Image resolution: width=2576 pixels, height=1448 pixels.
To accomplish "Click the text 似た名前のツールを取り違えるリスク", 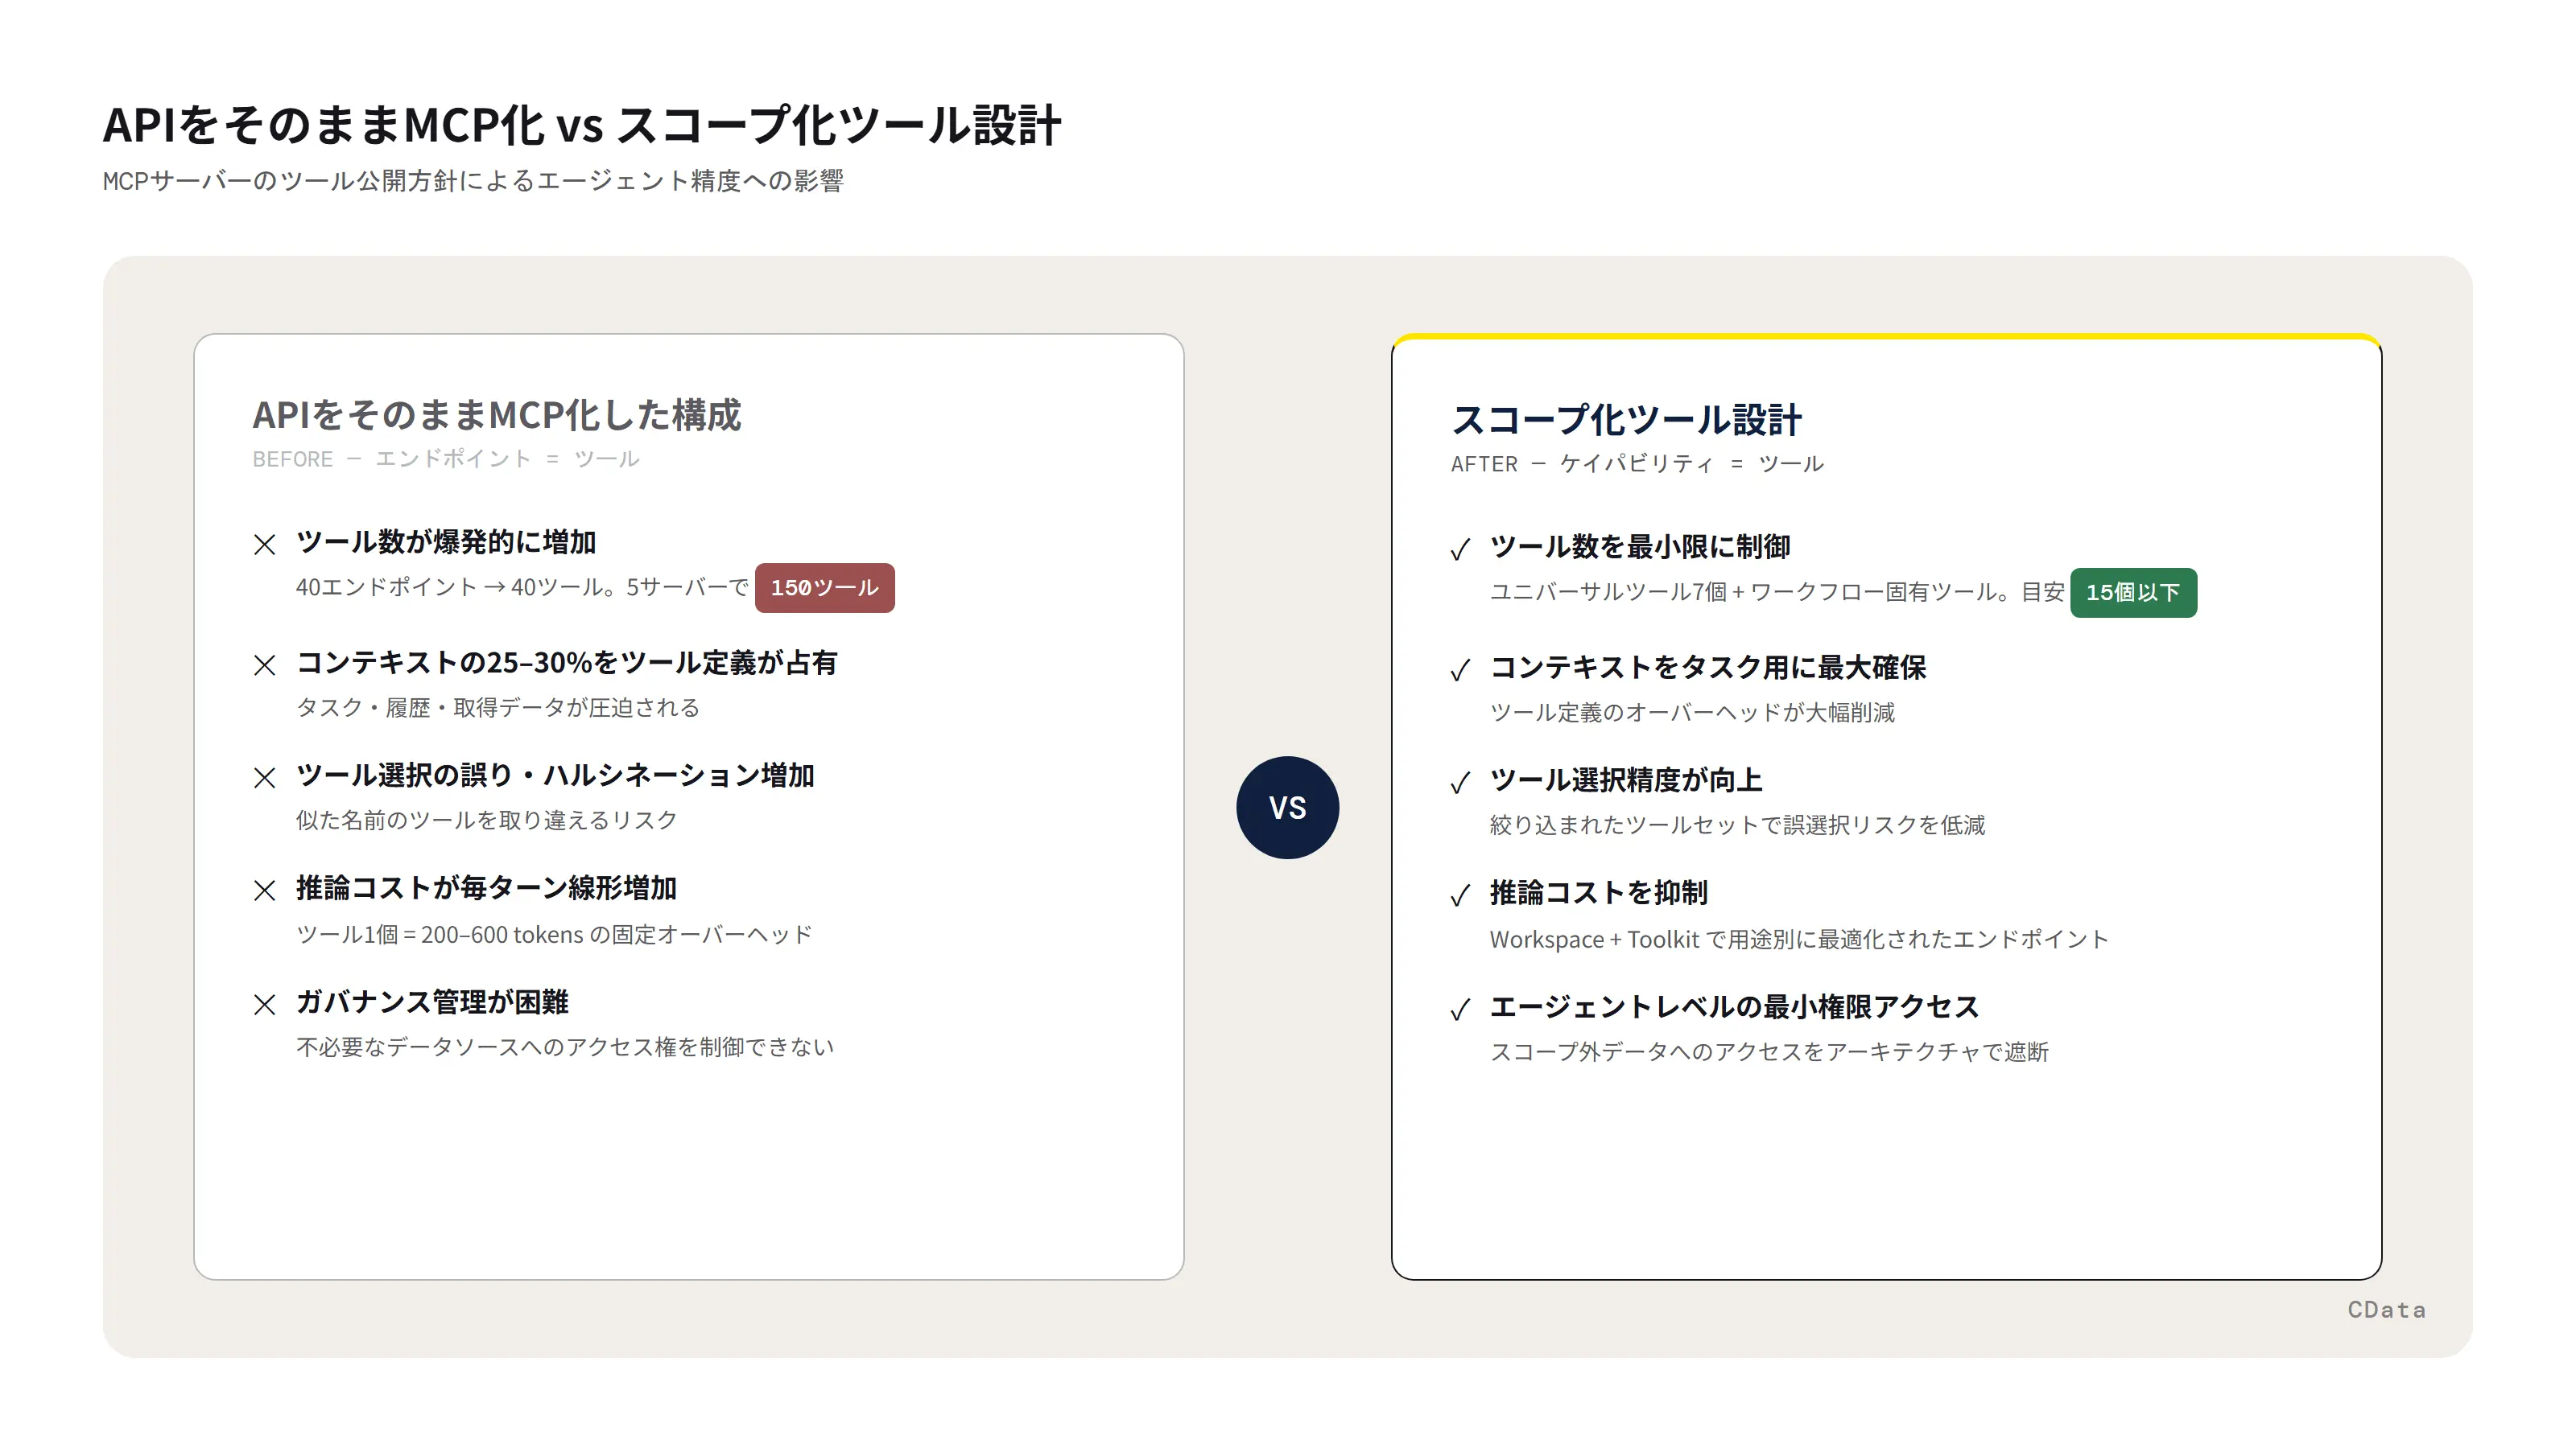I will click(x=487, y=821).
